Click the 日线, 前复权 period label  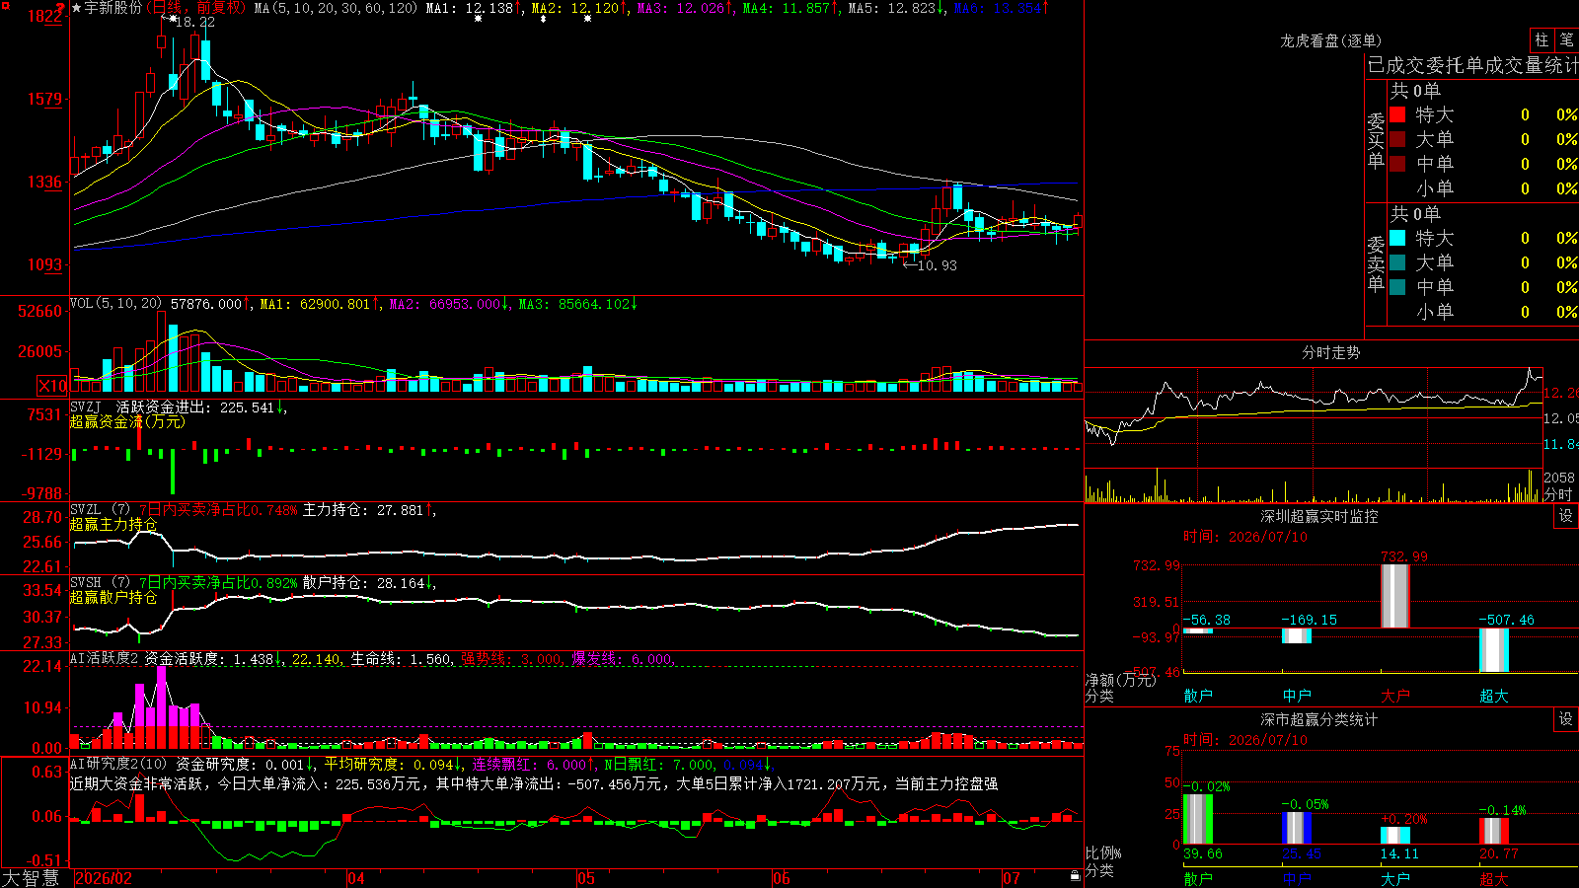coord(195,8)
